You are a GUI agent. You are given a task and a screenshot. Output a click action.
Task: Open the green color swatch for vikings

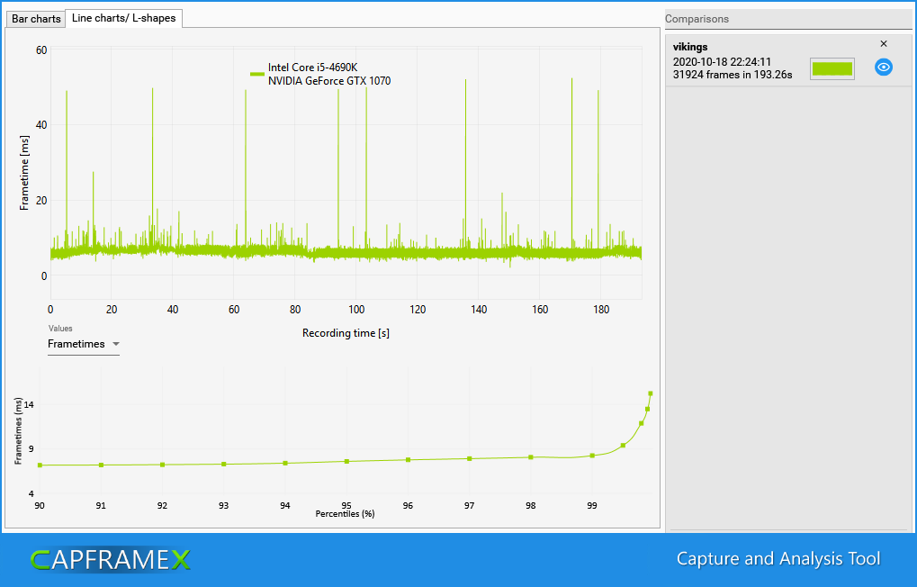pyautogui.click(x=832, y=68)
